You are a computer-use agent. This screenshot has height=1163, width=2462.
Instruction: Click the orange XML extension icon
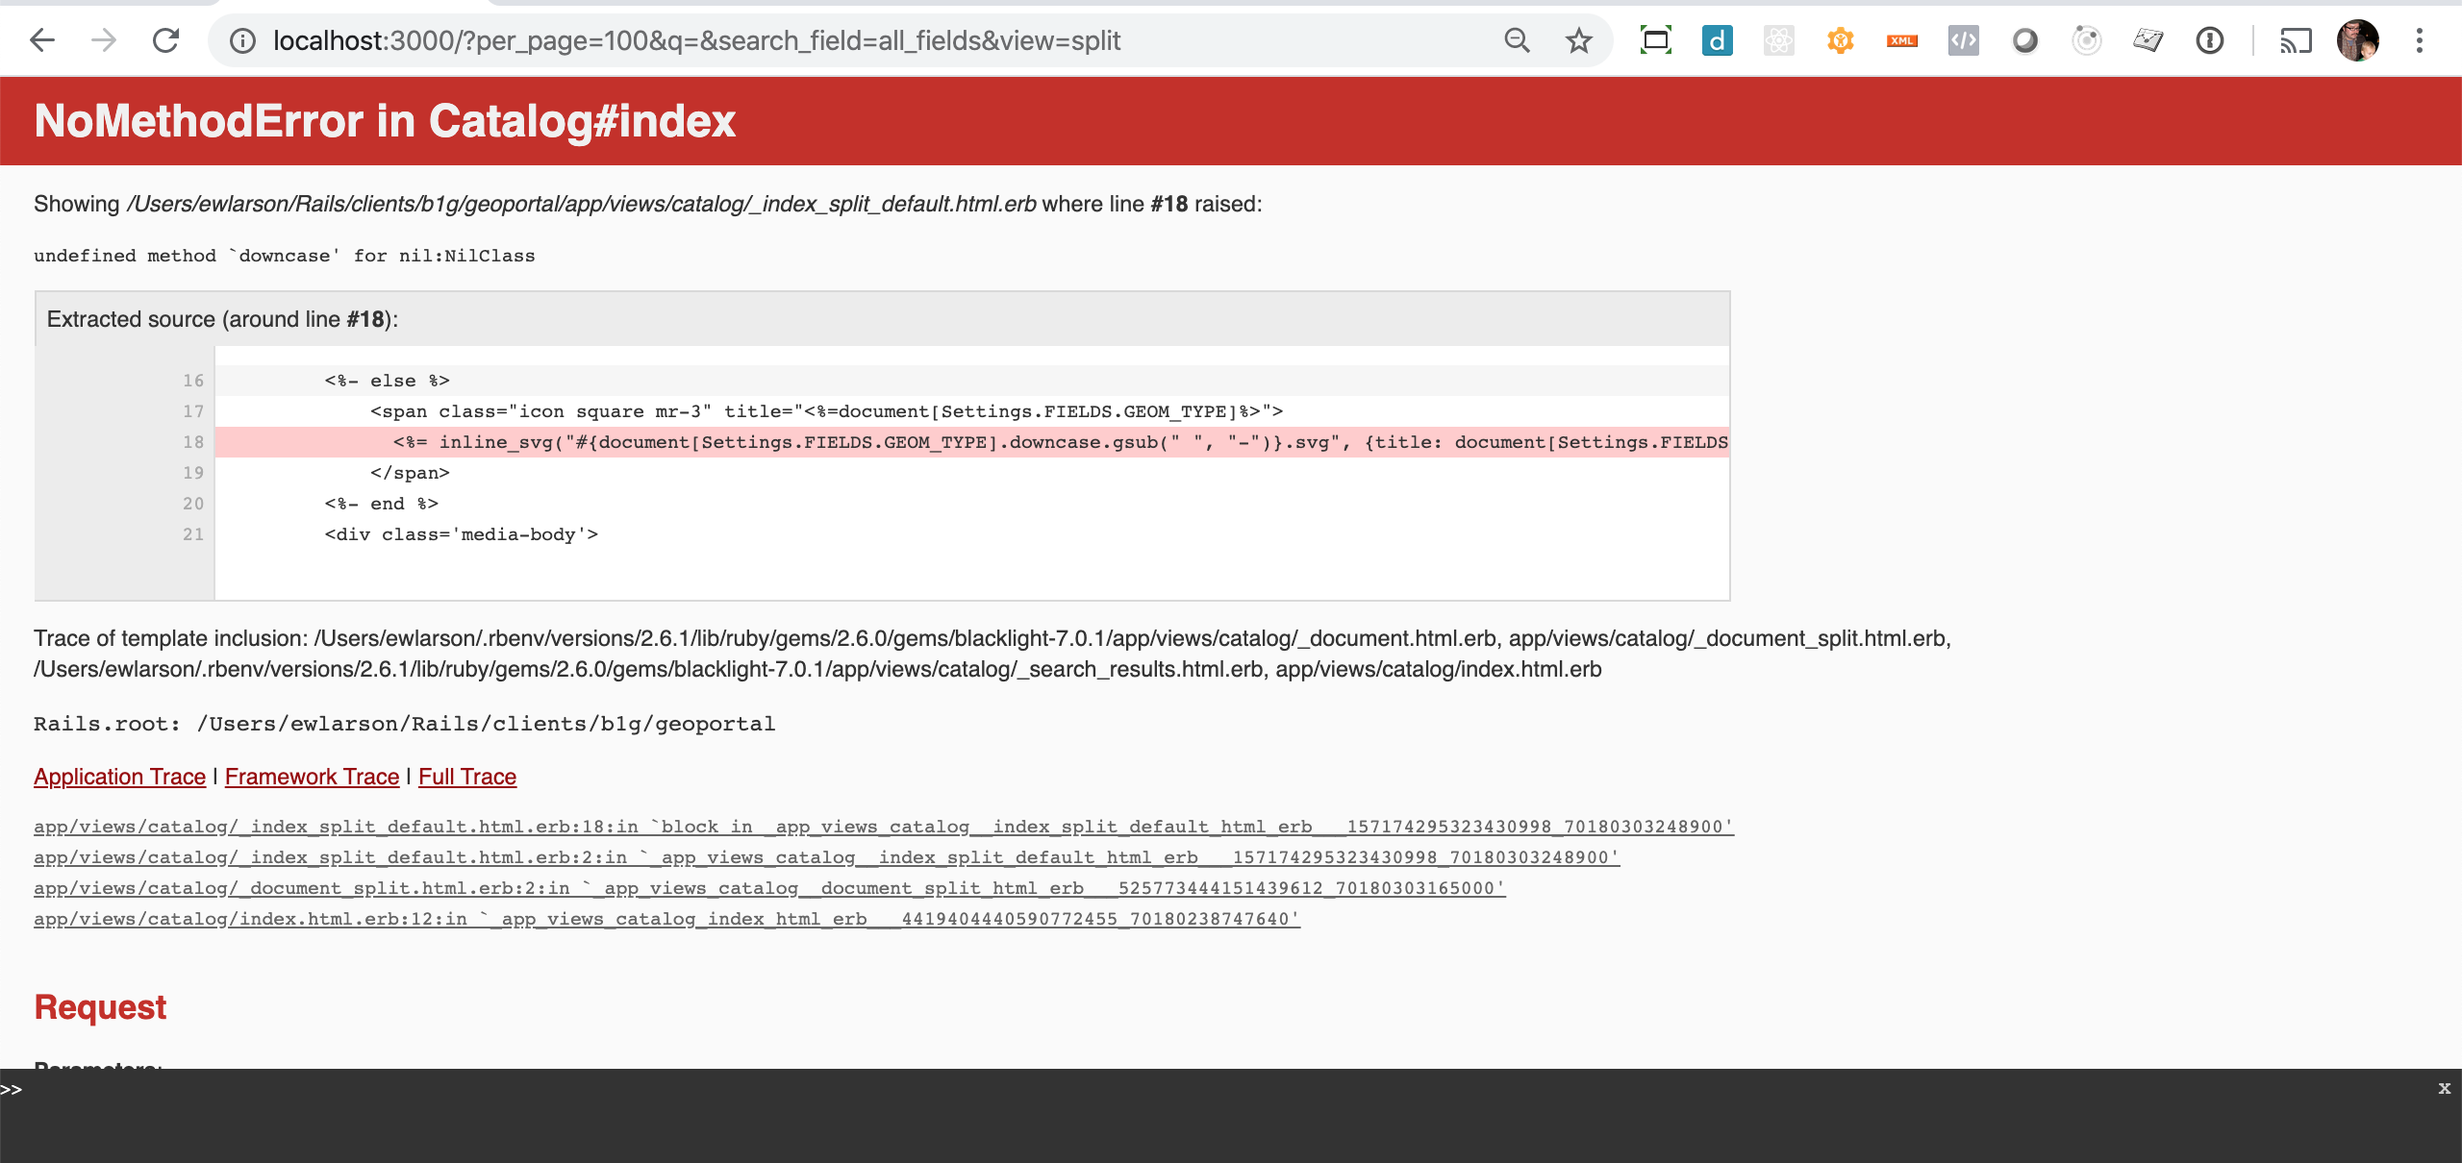(1901, 40)
